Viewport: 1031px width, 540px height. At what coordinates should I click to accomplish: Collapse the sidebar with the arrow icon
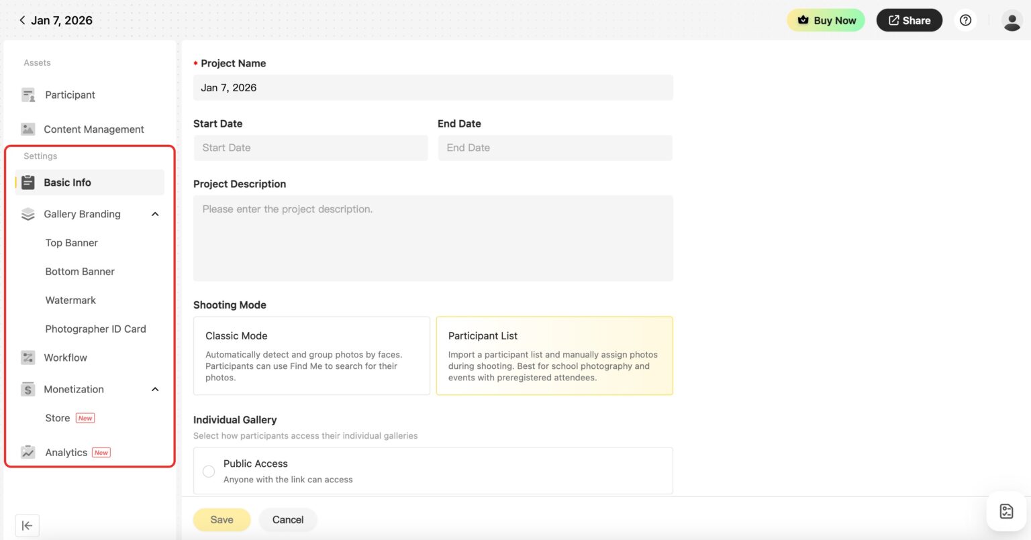tap(27, 525)
